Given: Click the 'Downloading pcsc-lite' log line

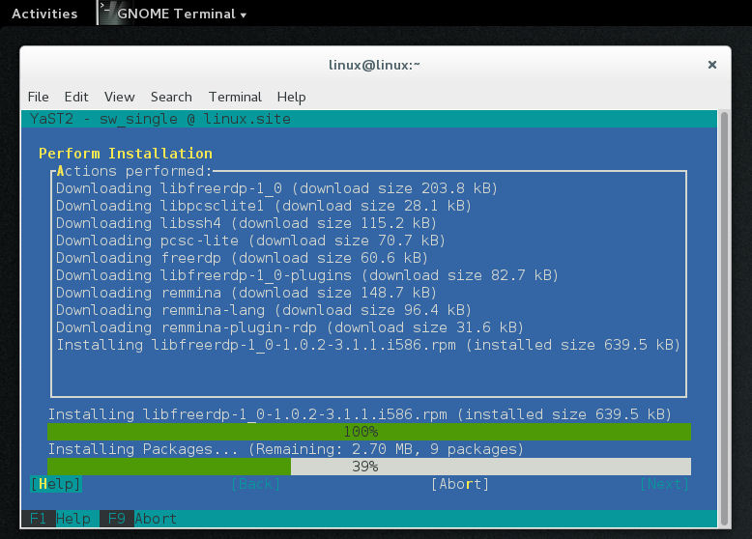Looking at the screenshot, I should coord(250,240).
